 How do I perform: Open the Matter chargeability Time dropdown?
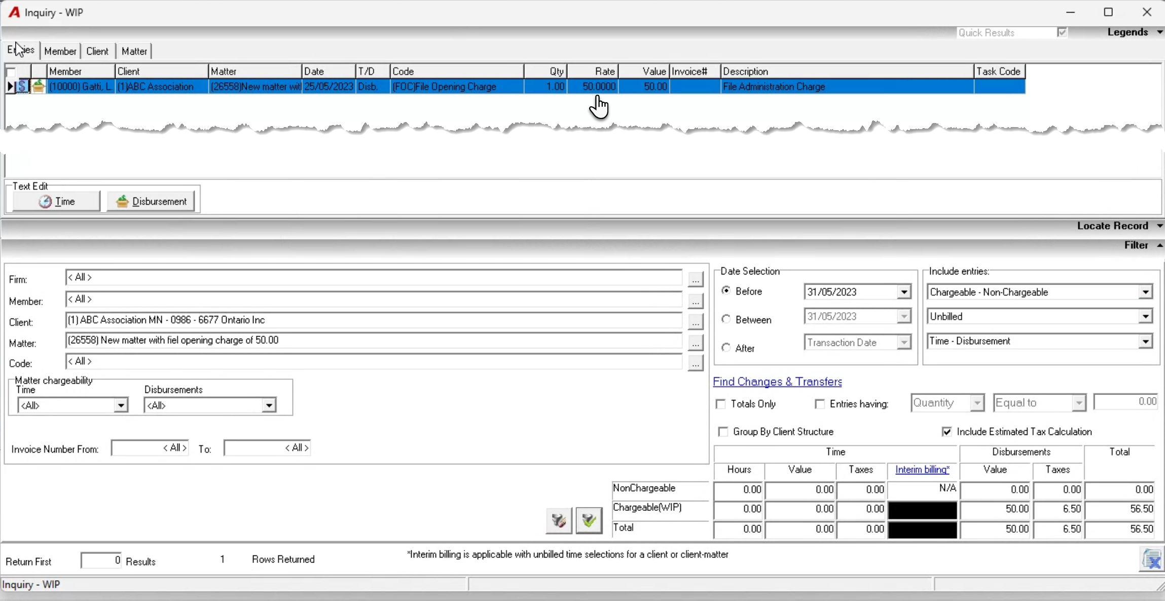(x=121, y=405)
